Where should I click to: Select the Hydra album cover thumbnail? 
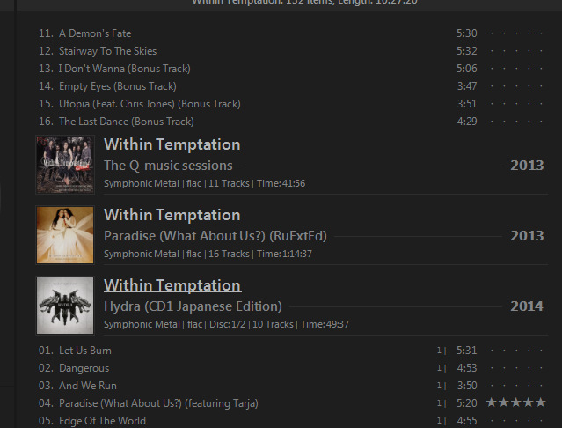point(65,306)
